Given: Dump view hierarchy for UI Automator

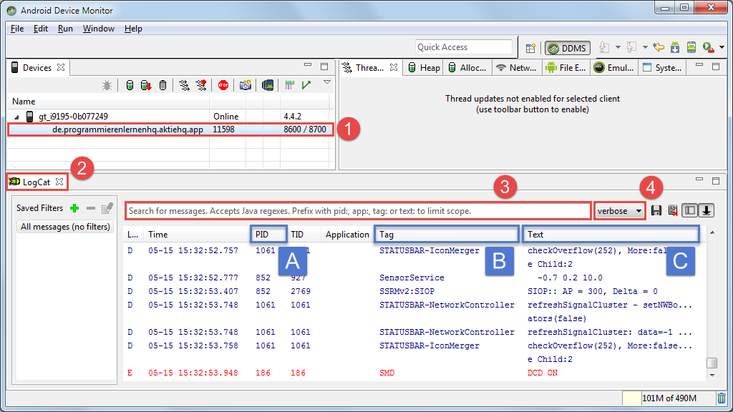Looking at the screenshot, I should coord(268,85).
